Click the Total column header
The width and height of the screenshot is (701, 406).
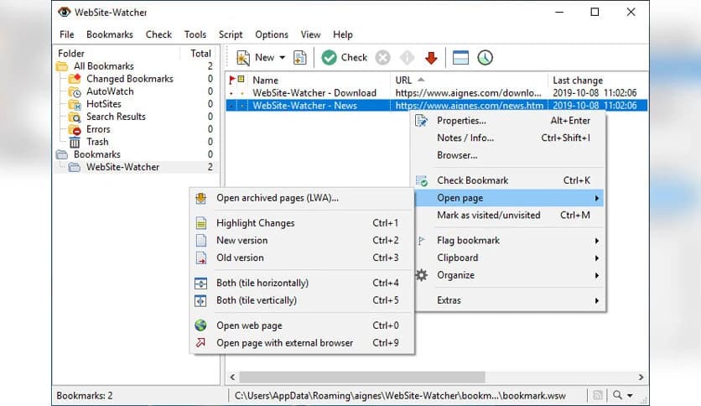coord(200,53)
